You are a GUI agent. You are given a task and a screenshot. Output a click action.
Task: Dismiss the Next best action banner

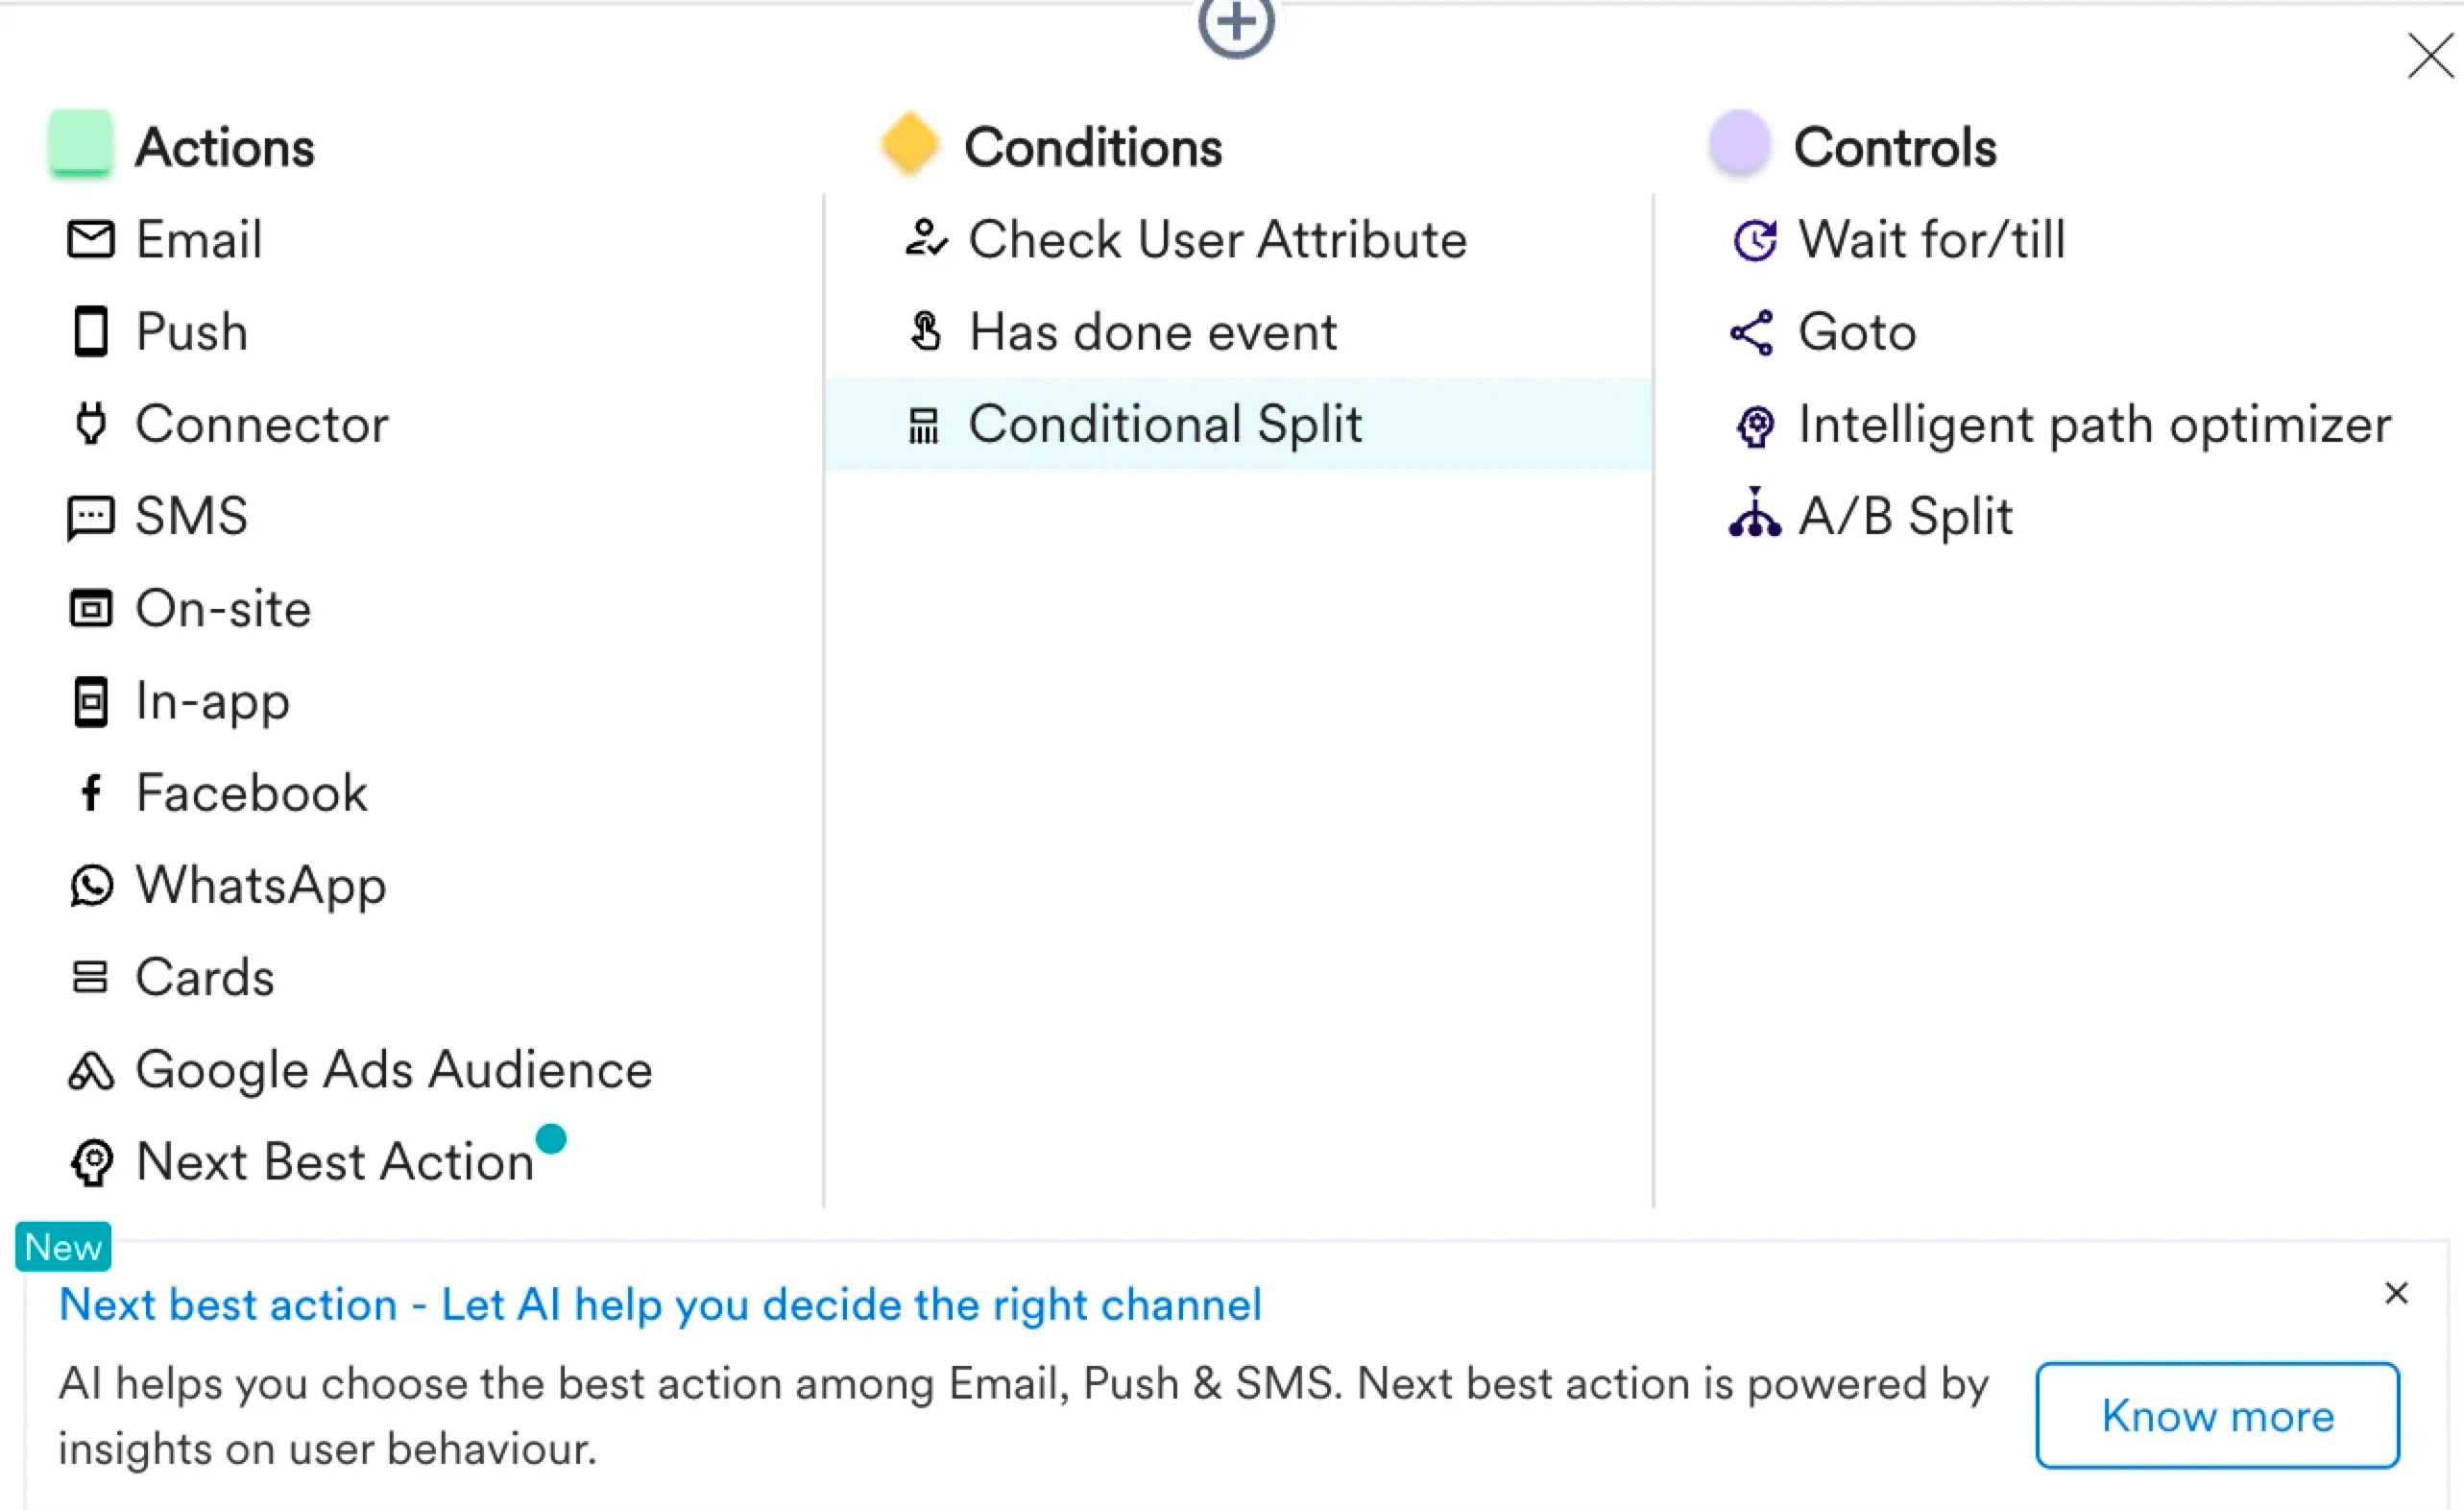(x=2396, y=1294)
